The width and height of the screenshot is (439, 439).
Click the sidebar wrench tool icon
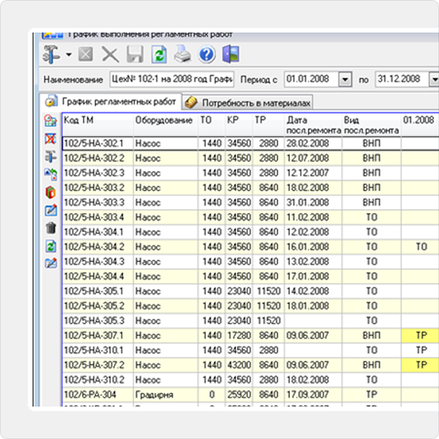click(51, 156)
